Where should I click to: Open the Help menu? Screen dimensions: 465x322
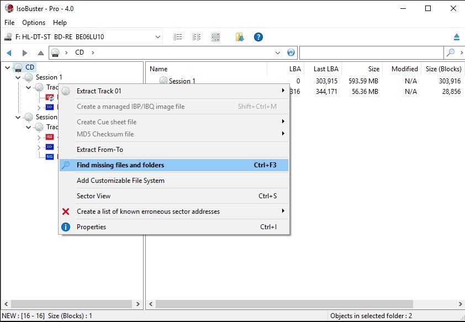(x=60, y=23)
